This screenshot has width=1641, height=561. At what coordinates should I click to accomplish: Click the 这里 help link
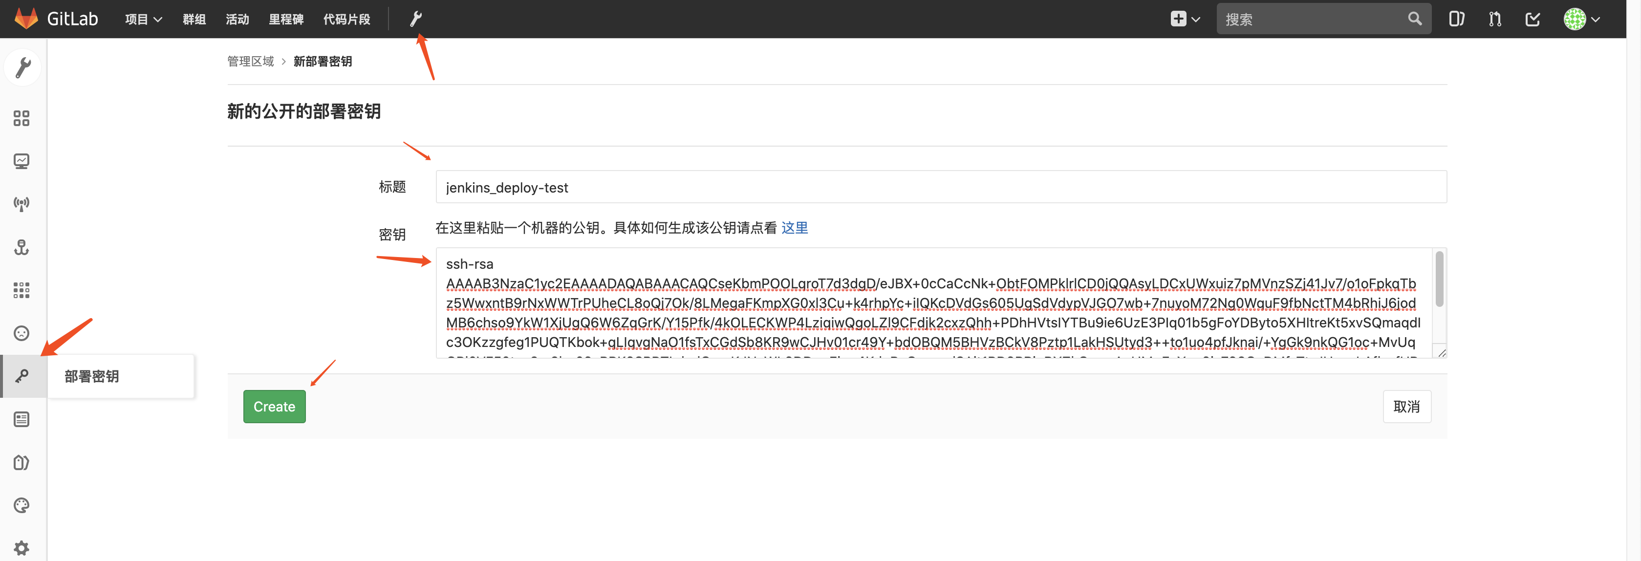[795, 227]
